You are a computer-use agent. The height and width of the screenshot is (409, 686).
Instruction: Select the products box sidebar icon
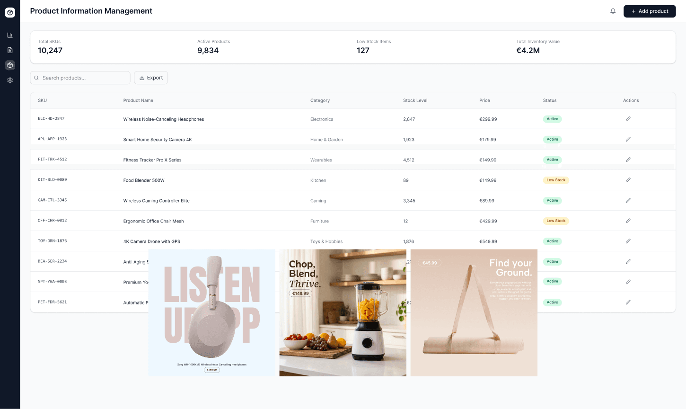(x=10, y=65)
